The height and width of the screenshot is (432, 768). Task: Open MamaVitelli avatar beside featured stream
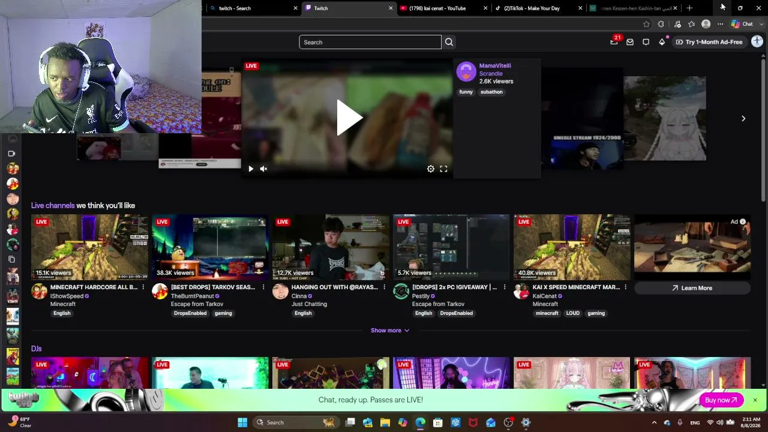466,71
